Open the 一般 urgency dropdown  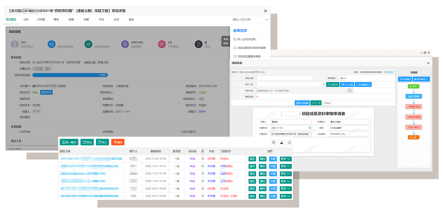tap(342, 78)
